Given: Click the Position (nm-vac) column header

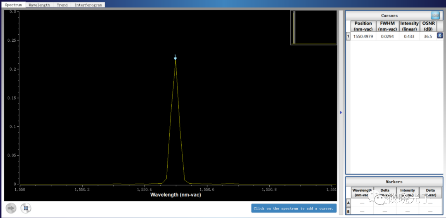Looking at the screenshot, I should 363,26.
